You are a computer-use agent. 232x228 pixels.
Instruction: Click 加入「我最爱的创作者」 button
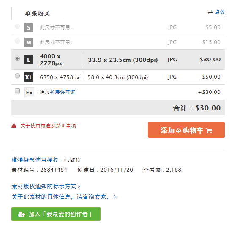click(56, 214)
